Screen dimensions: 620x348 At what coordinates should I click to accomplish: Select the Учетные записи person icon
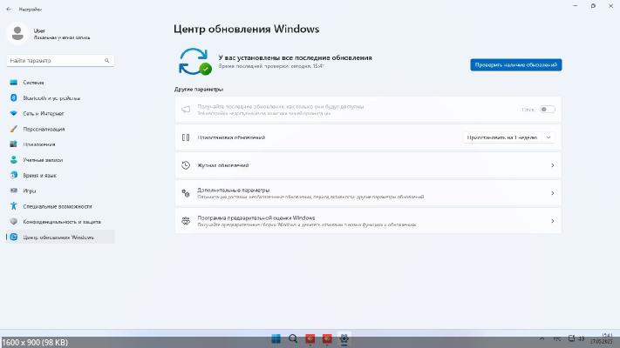point(13,160)
